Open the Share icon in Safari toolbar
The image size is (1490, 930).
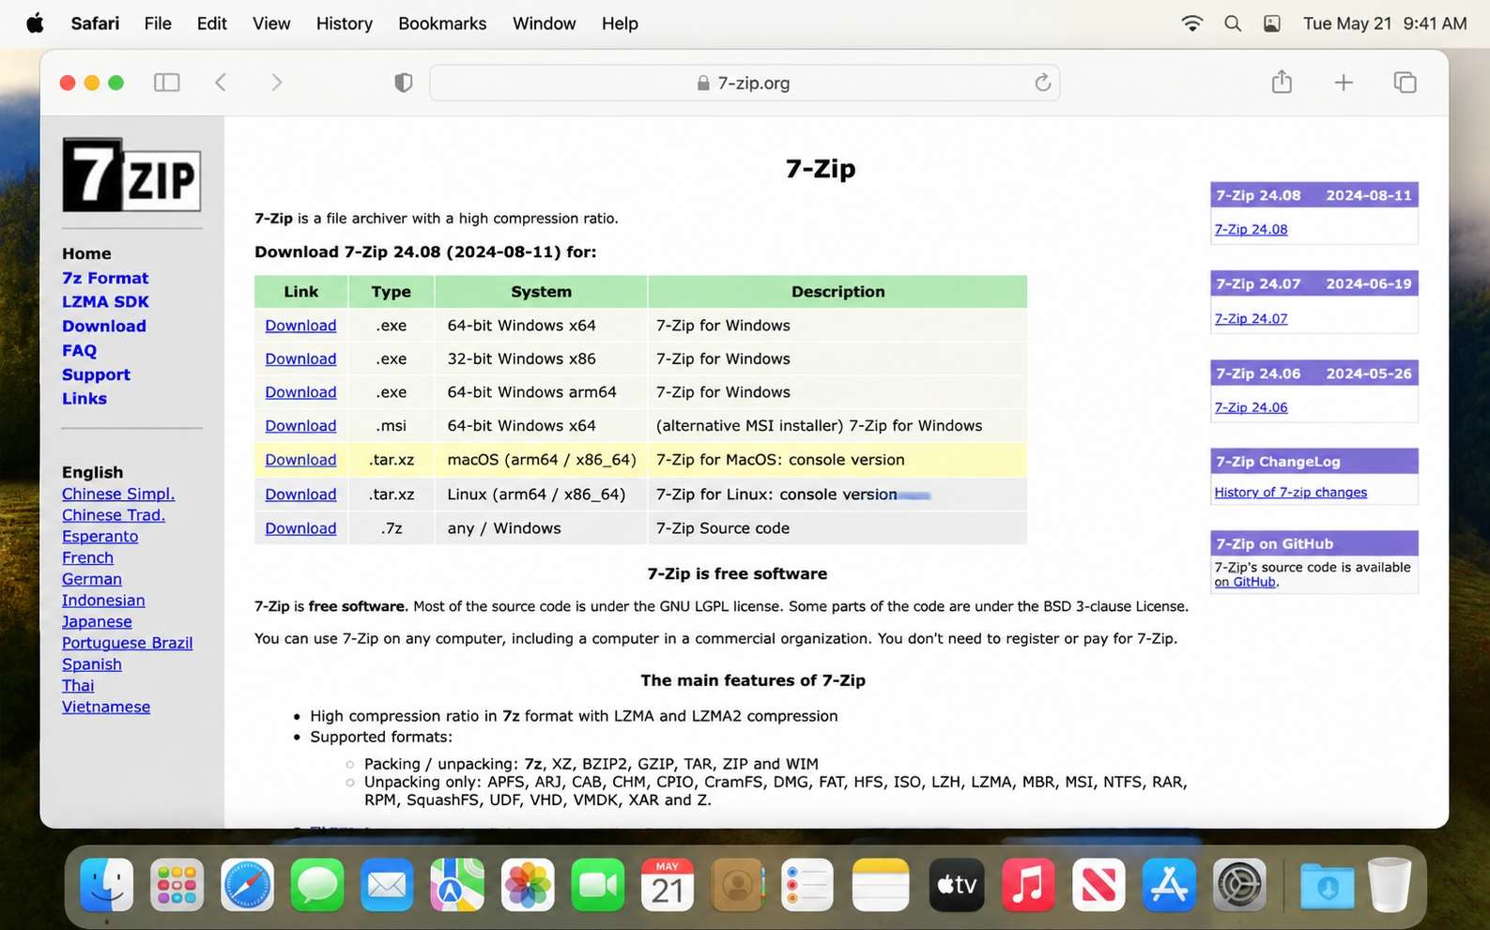(x=1282, y=82)
